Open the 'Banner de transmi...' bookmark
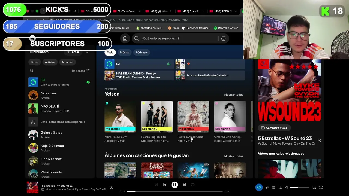The image size is (349, 196). pyautogui.click(x=196, y=28)
